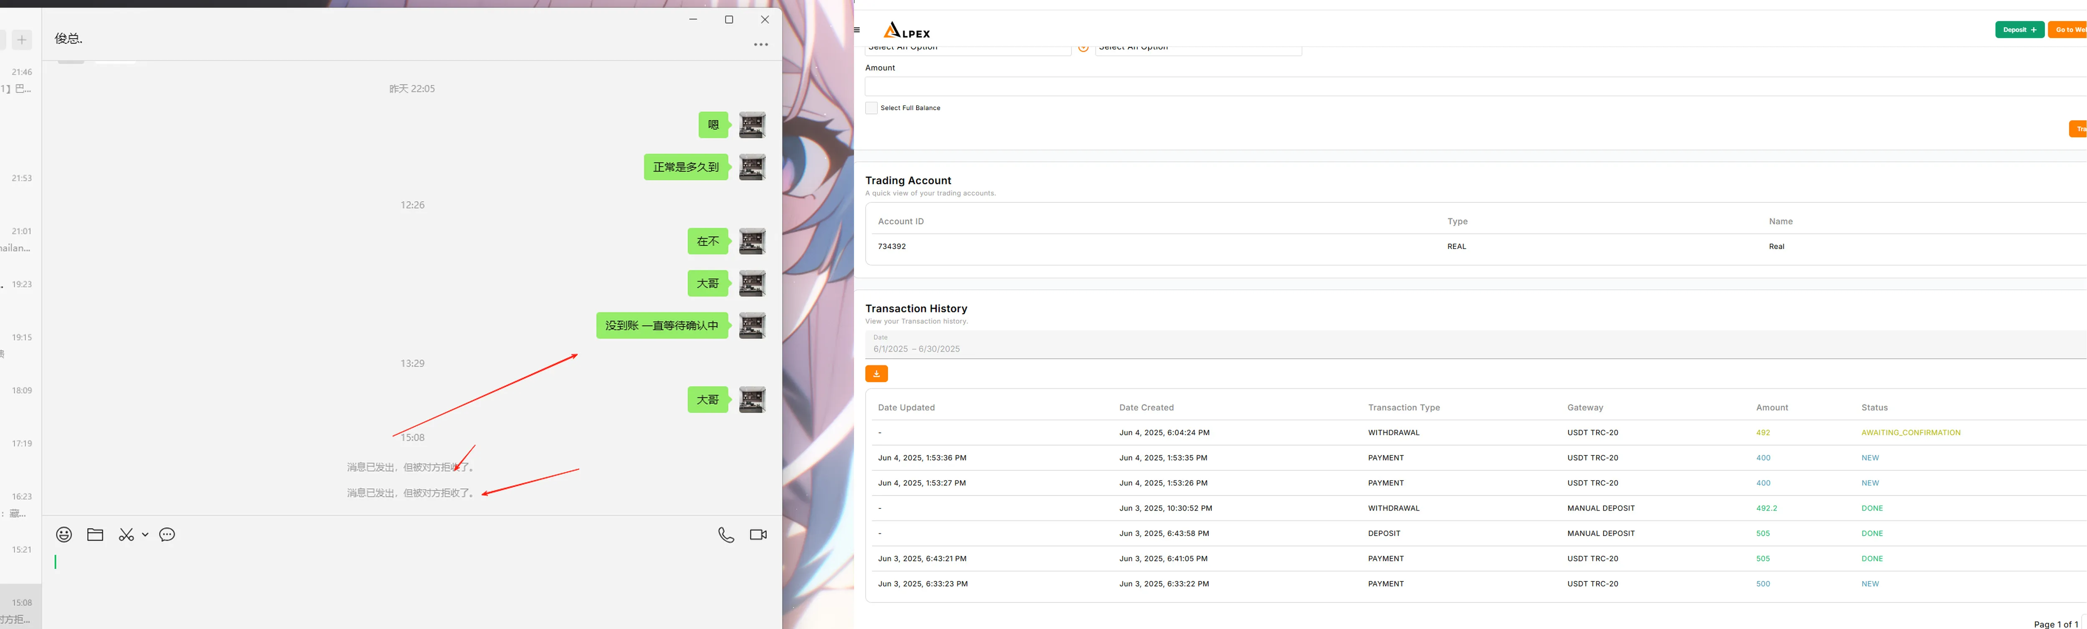This screenshot has height=629, width=2087.
Task: Click the Status column header
Action: (1875, 407)
